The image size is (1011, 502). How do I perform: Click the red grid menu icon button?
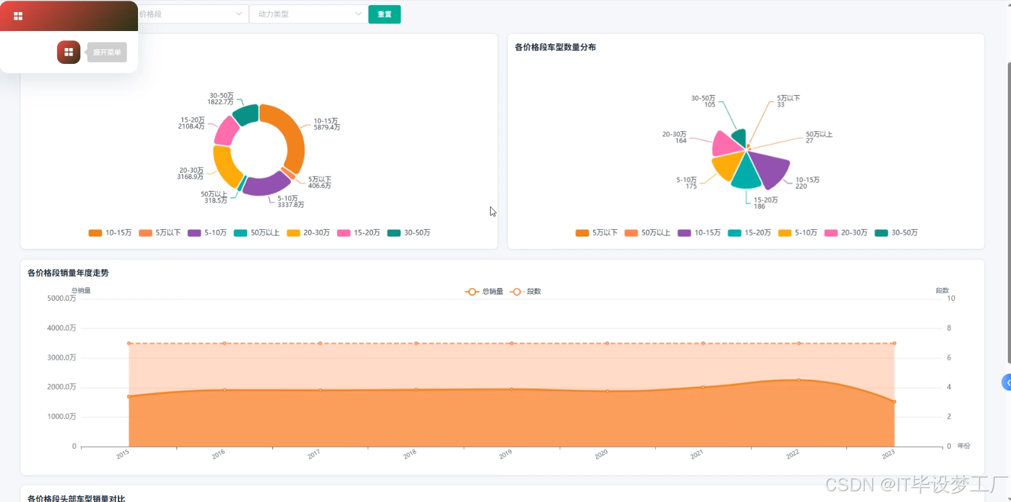coord(68,52)
